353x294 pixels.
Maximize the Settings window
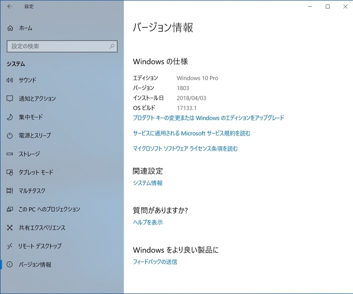click(328, 7)
